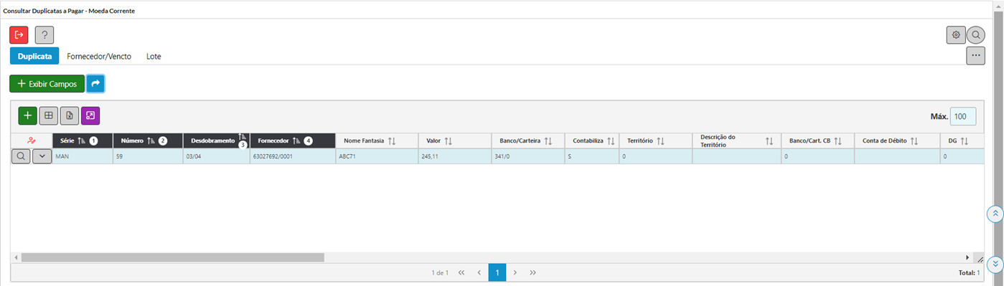Click the Exibir Campos button
Screen dimensions: 1004x286
47,84
